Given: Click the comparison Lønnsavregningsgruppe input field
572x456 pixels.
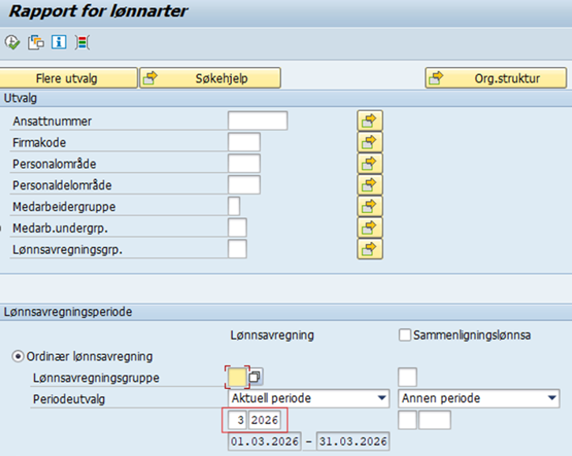Looking at the screenshot, I should [x=407, y=377].
